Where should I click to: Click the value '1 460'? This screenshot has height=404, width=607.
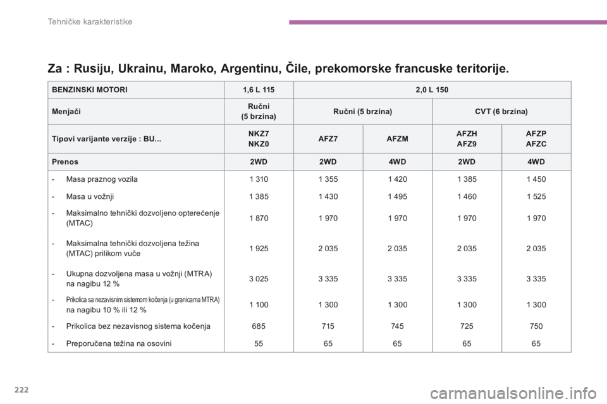coord(467,196)
